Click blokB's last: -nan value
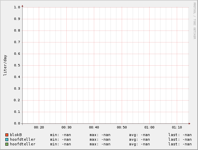 tap(180, 135)
